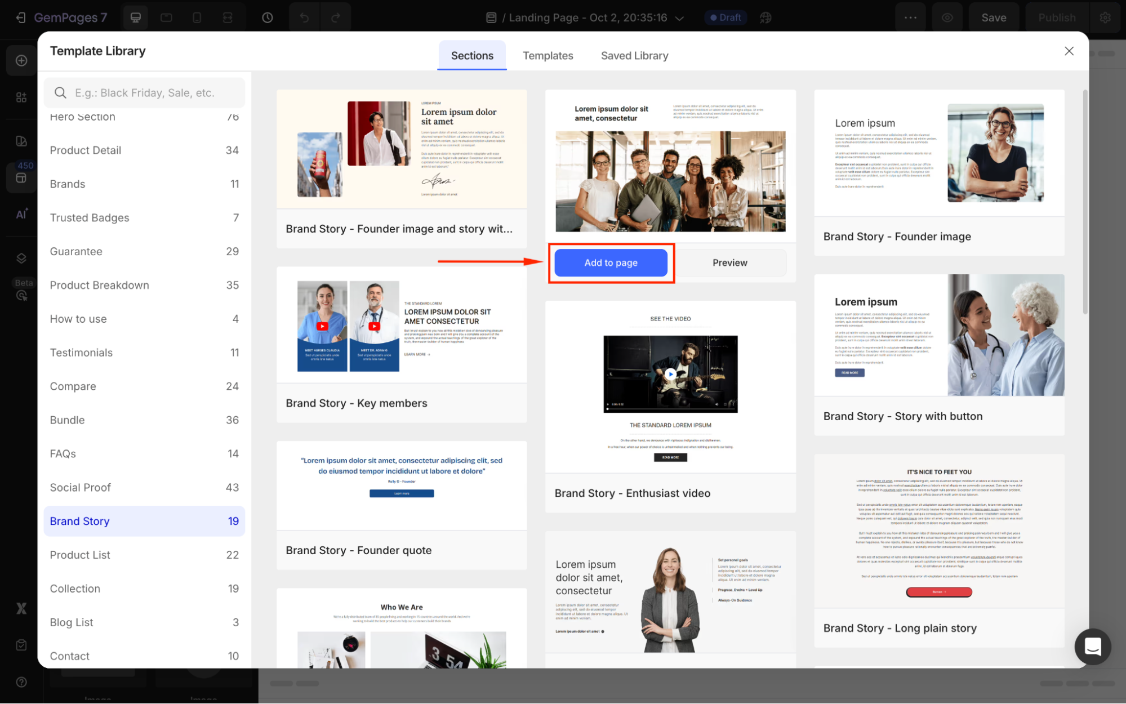The image size is (1126, 704).
Task: Select the mobile device view icon
Action: point(197,17)
